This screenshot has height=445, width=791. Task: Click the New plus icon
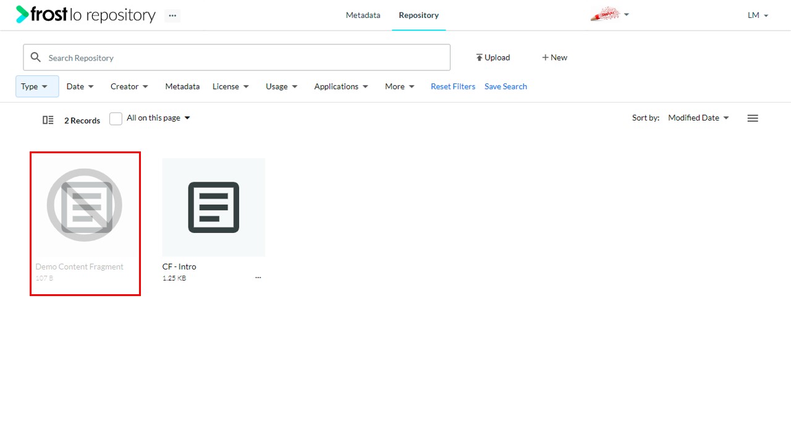click(545, 57)
